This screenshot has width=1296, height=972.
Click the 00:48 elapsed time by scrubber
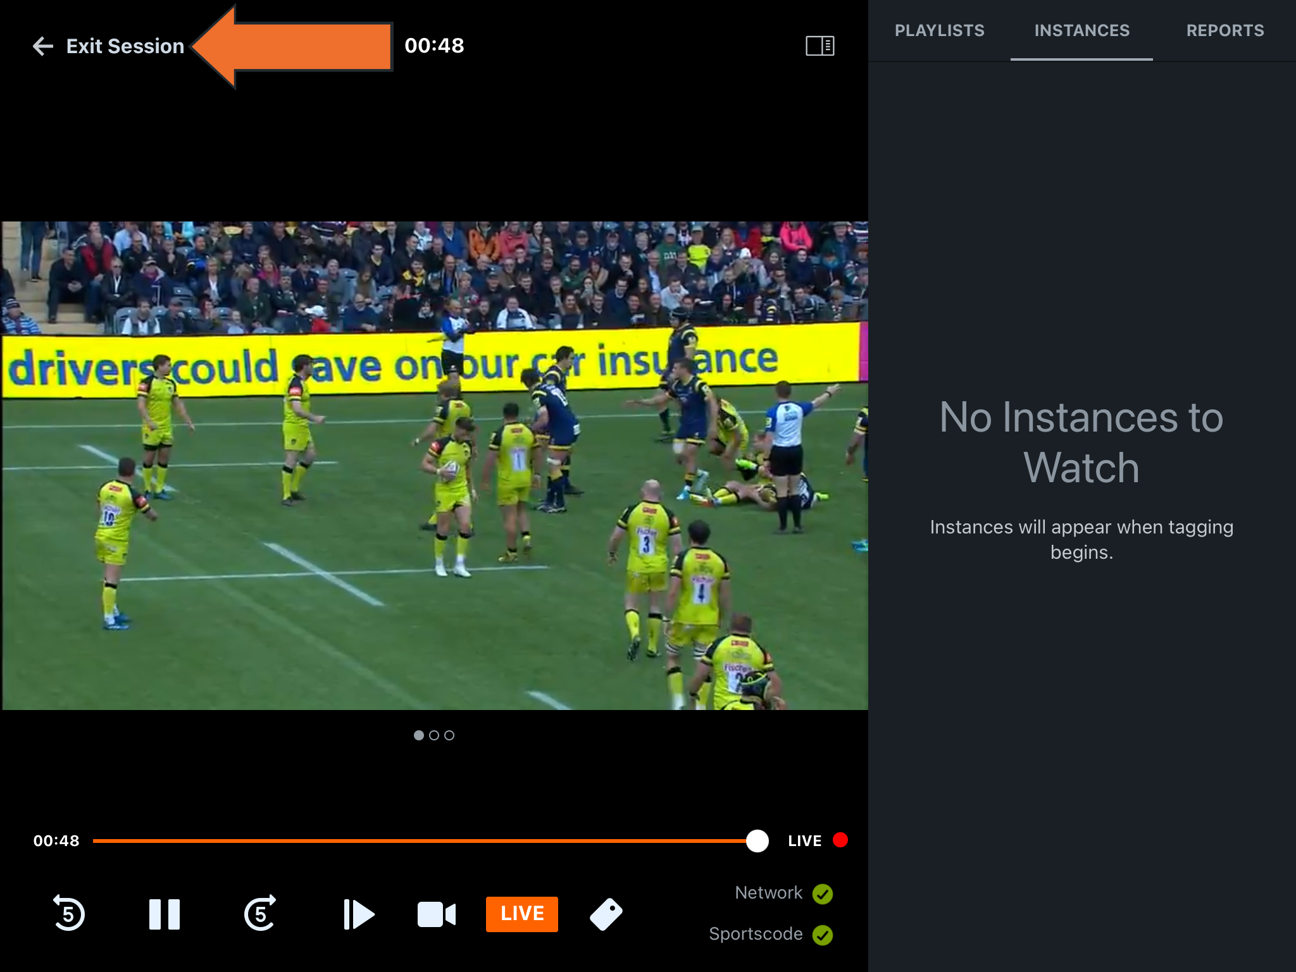[56, 841]
